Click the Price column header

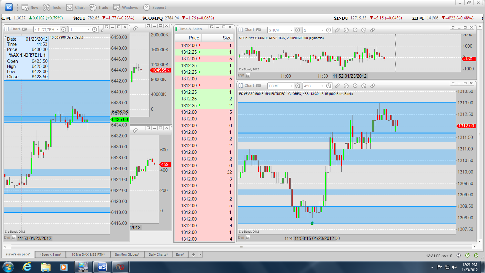click(188, 38)
